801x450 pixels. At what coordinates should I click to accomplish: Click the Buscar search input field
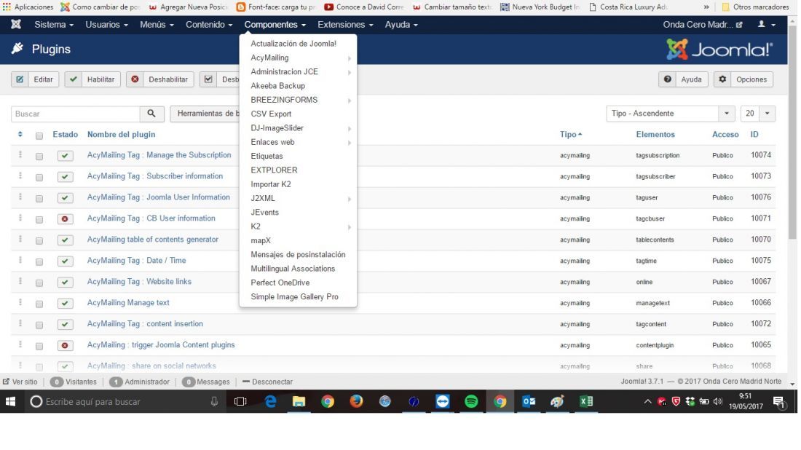tap(76, 114)
